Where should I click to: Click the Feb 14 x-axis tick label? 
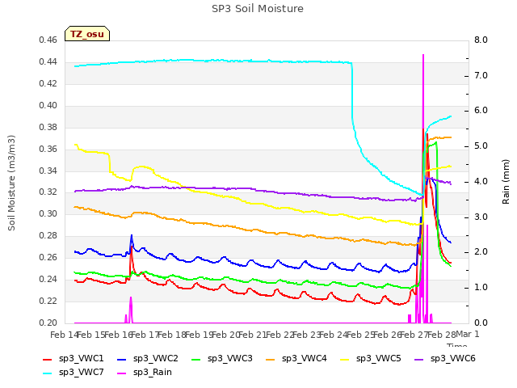[x=63, y=335]
